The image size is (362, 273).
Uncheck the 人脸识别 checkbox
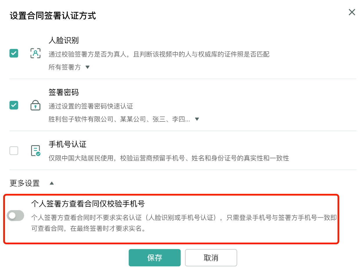click(14, 53)
